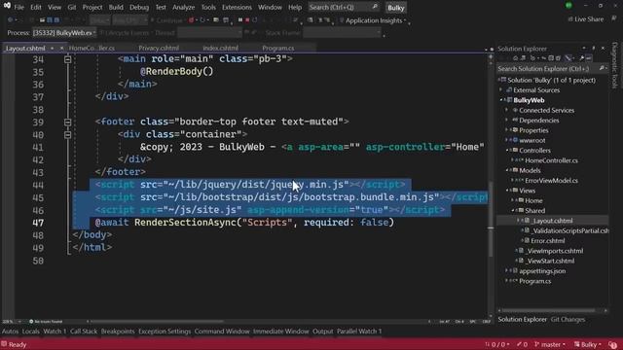
Task: Open Solution Explorer window position menu
Action: 584,48
